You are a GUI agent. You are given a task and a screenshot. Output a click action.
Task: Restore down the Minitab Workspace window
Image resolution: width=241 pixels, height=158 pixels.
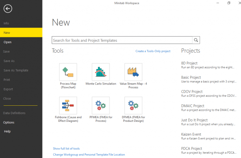tap(229, 3)
